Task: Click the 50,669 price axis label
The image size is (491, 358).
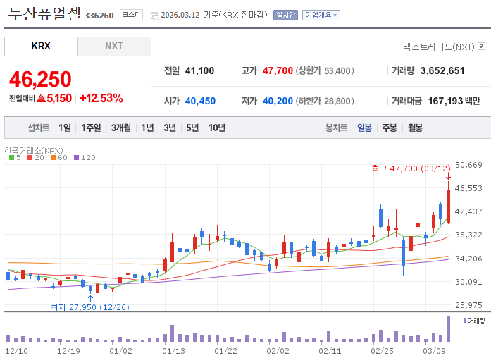Action: tap(468, 165)
